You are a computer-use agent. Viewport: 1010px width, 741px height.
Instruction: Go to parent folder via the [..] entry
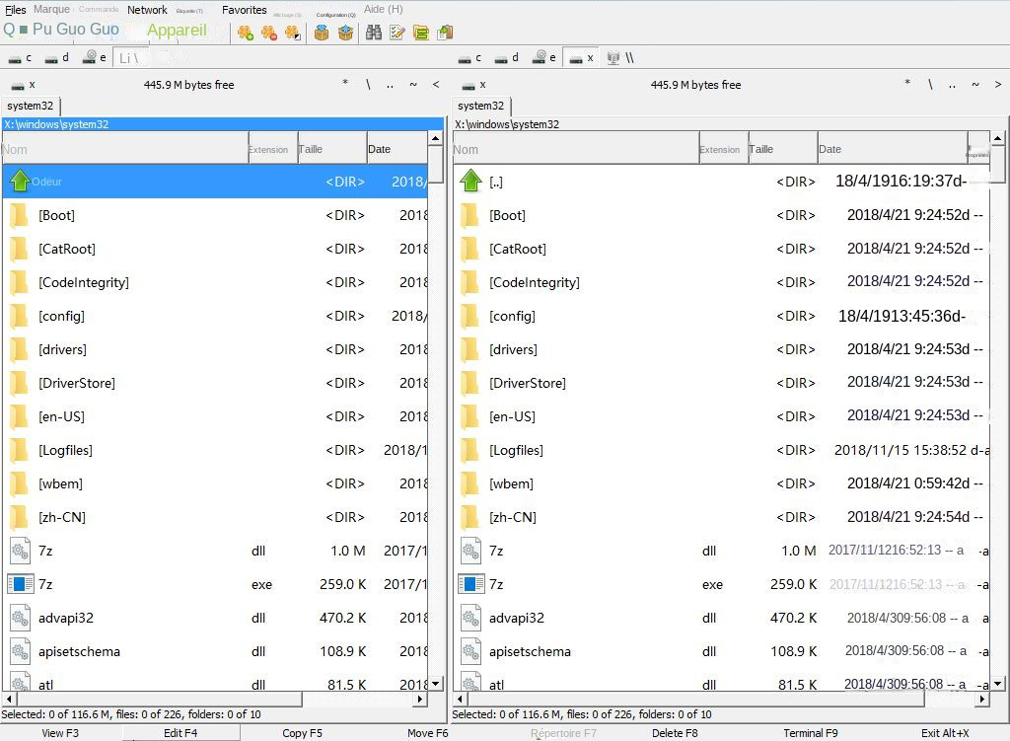pyautogui.click(x=493, y=181)
